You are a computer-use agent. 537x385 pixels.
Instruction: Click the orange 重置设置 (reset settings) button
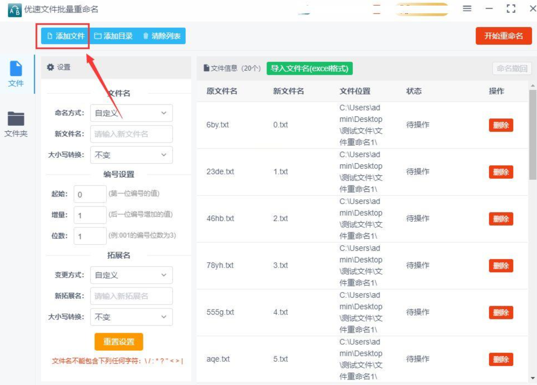pos(119,342)
